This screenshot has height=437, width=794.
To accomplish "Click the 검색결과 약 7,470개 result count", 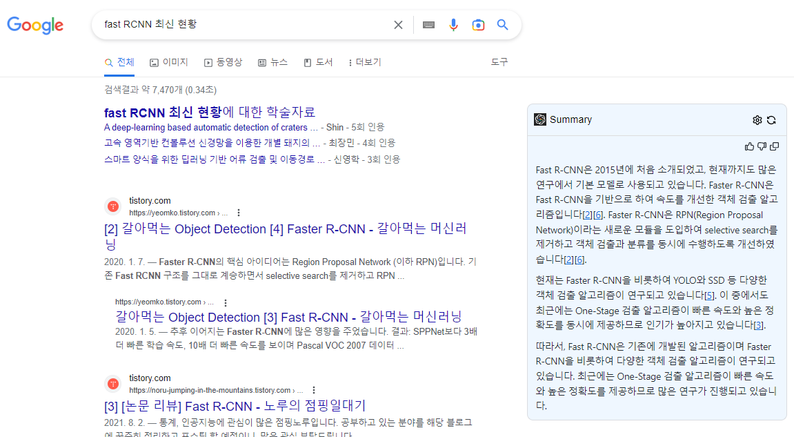I will coord(161,90).
